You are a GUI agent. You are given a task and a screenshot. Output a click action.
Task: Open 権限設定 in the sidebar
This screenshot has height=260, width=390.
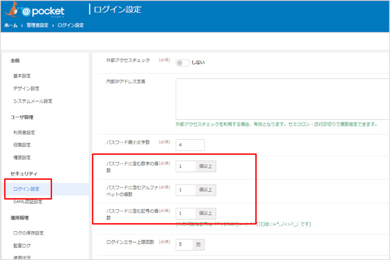click(22, 157)
